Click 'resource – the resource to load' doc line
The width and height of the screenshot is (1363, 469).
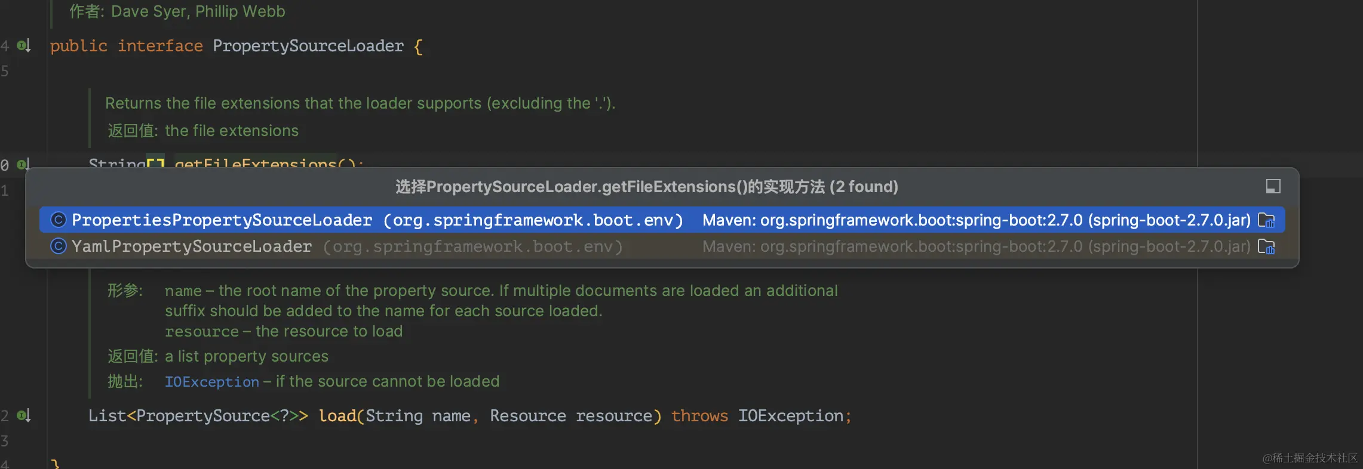click(284, 331)
